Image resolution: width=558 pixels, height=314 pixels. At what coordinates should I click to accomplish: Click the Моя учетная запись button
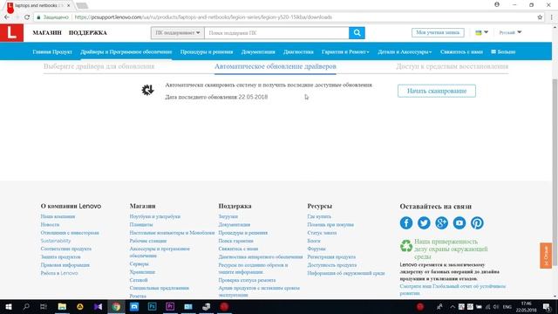tap(438, 32)
